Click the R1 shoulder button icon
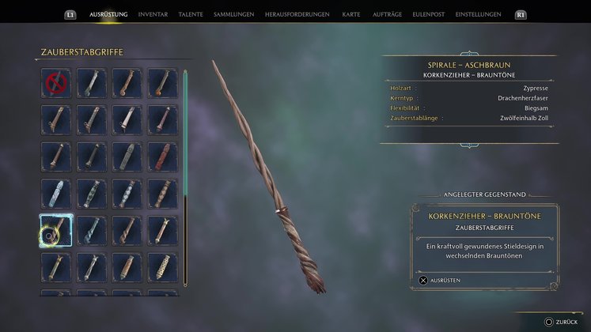This screenshot has height=332, width=591. 521,15
